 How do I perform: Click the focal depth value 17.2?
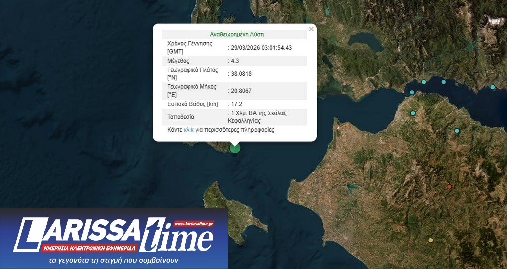pyautogui.click(x=236, y=104)
